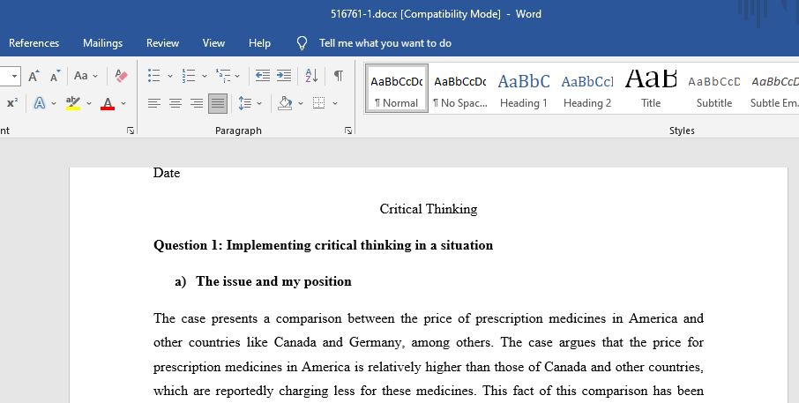This screenshot has height=403, width=799.
Task: Clear all formatting with eraser icon
Action: tap(122, 76)
